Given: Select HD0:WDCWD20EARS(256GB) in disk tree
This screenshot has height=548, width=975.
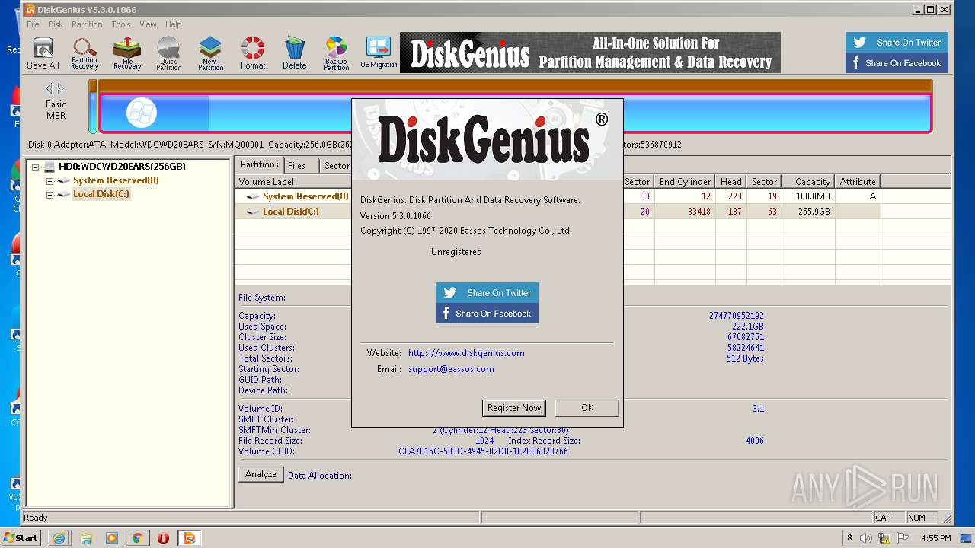Looking at the screenshot, I should pos(122,167).
